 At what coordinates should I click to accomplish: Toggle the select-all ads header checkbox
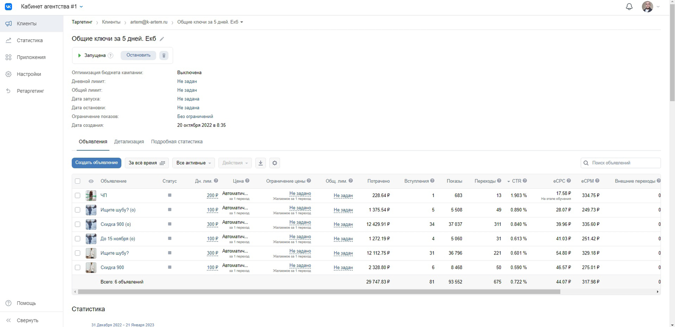click(78, 181)
